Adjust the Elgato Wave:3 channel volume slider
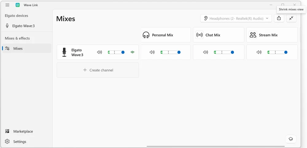Viewport: 307px width, 148px height. [x=116, y=52]
